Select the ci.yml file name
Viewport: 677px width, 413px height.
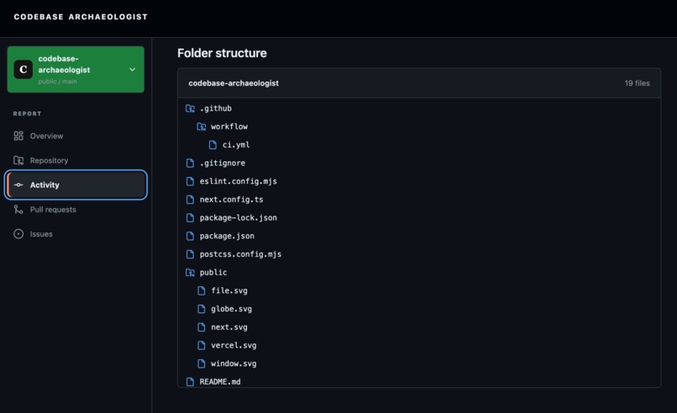point(236,145)
